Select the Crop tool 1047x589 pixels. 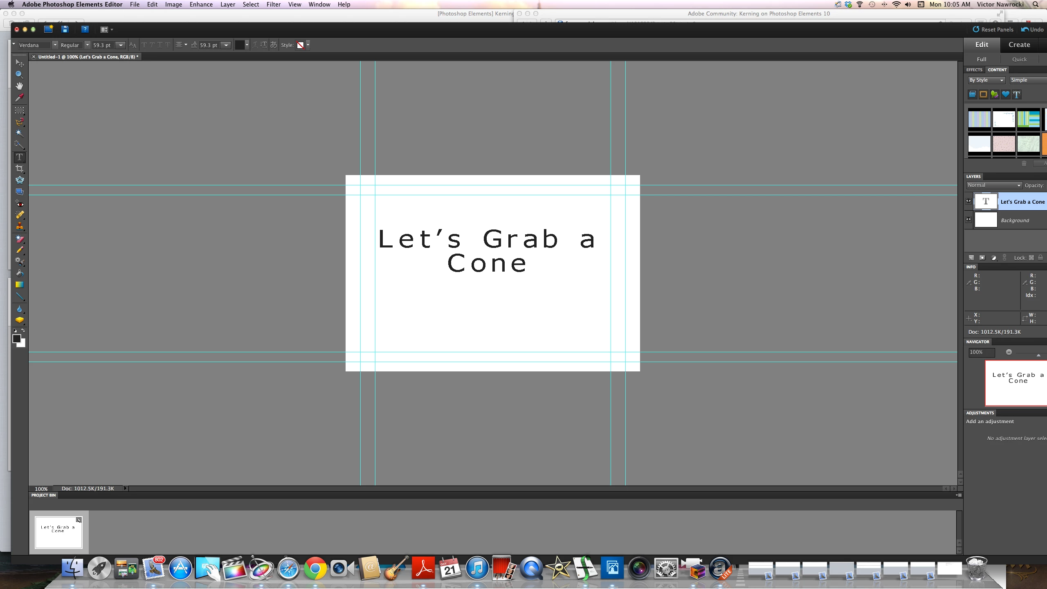tap(19, 169)
